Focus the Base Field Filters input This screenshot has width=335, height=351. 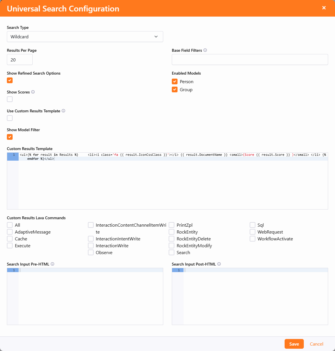pos(250,59)
